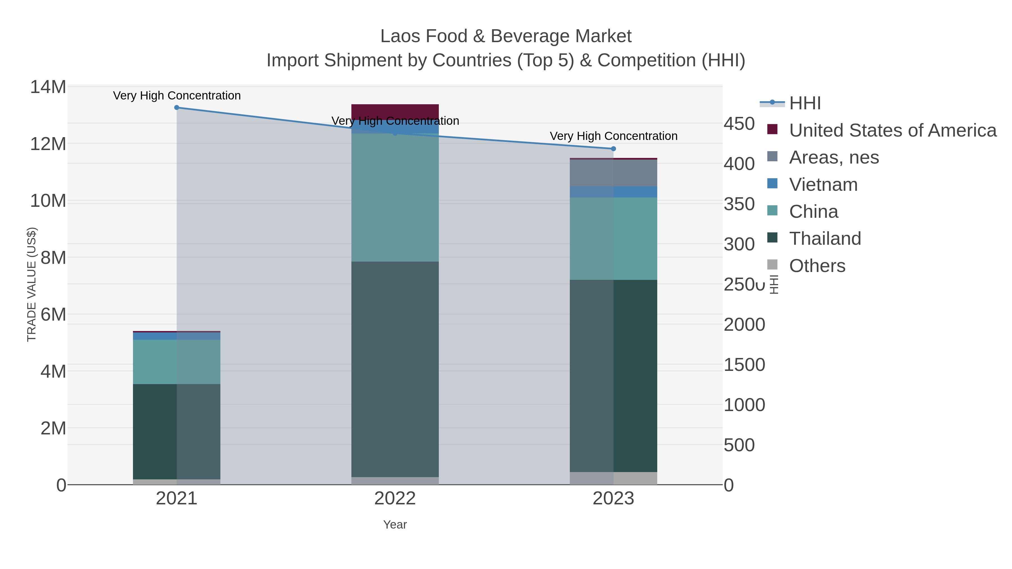Toggle the Thailand legend entry

click(x=814, y=238)
